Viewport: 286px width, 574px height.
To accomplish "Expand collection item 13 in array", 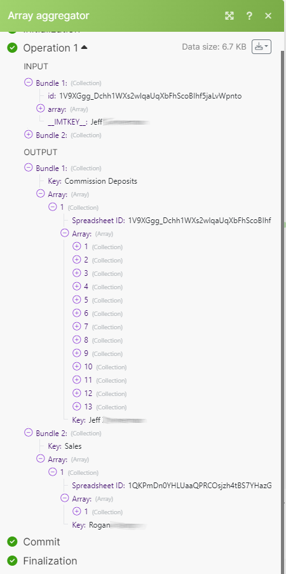I will point(76,406).
